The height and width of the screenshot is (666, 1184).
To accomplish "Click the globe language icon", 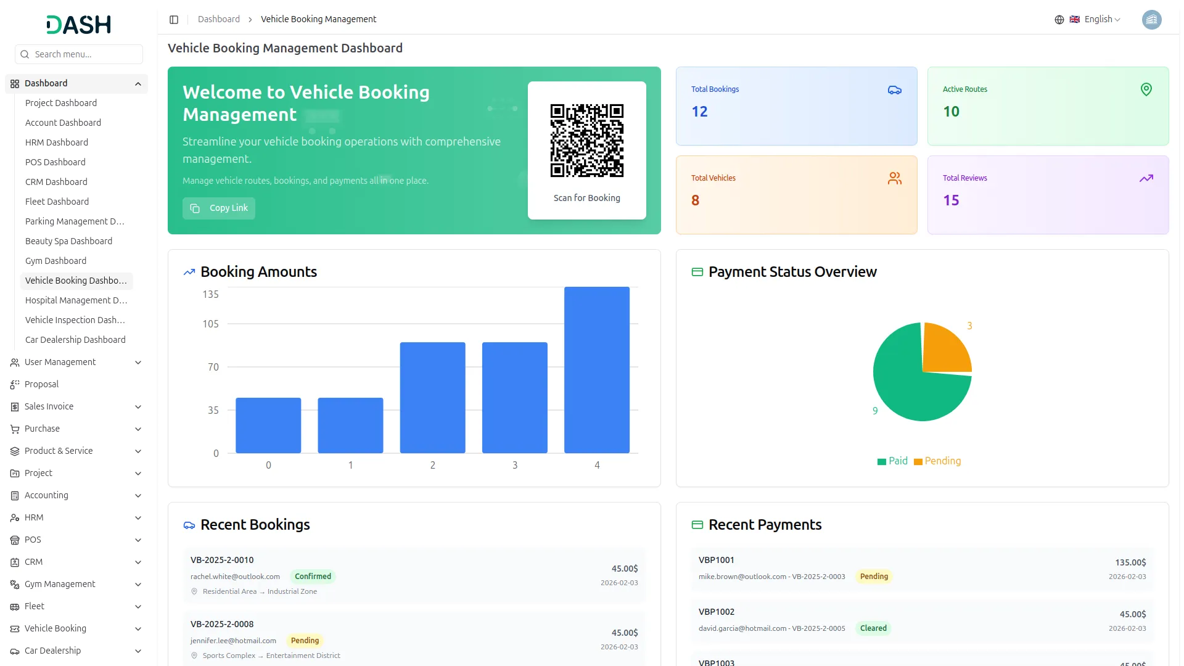I will pyautogui.click(x=1059, y=20).
